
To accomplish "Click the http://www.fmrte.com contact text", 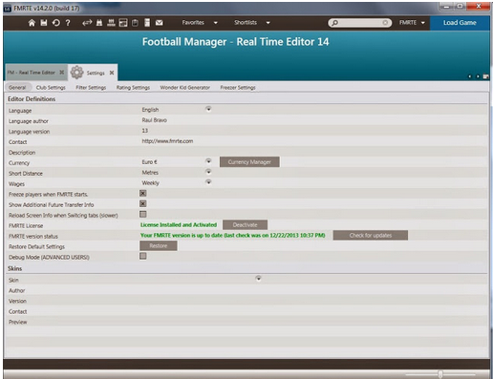I will (167, 141).
